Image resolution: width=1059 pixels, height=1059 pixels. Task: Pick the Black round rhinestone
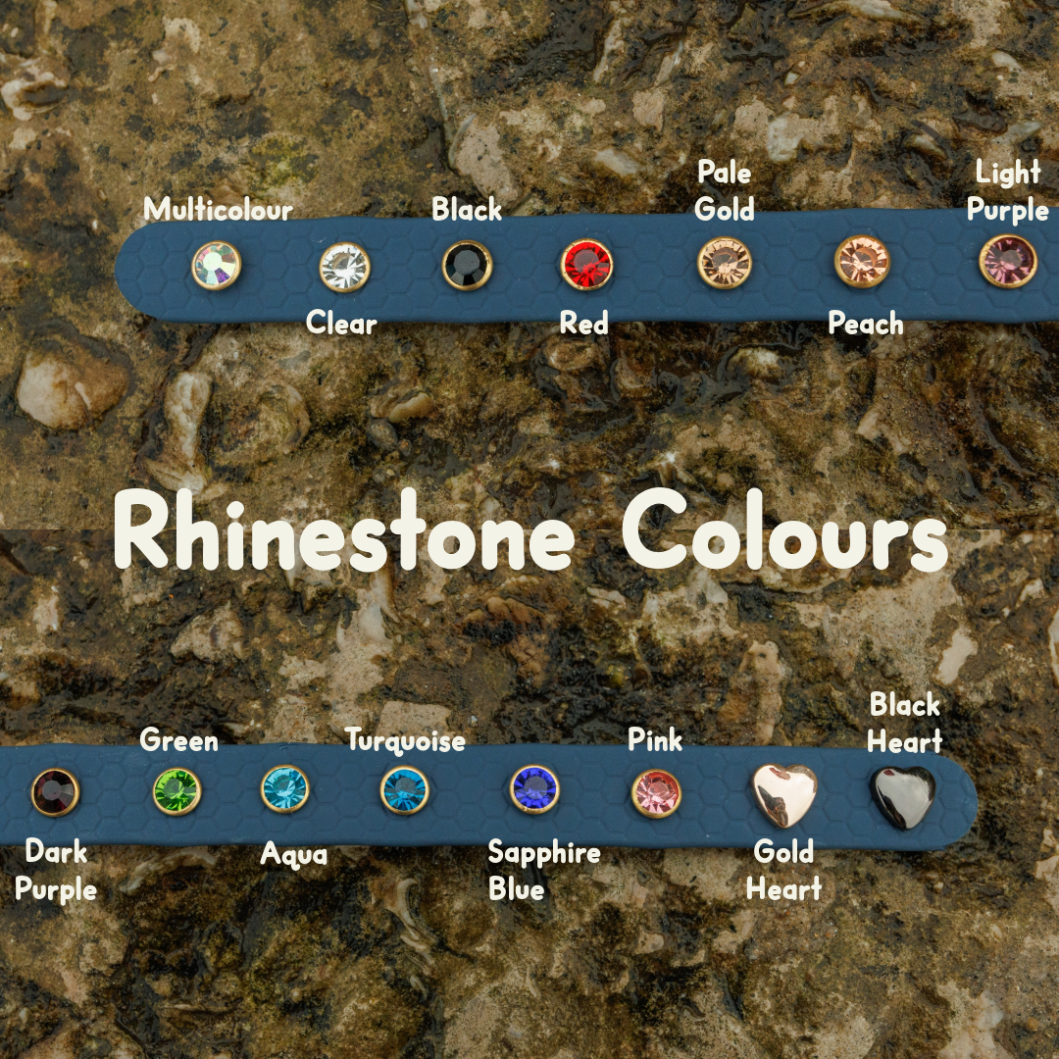pos(467,266)
